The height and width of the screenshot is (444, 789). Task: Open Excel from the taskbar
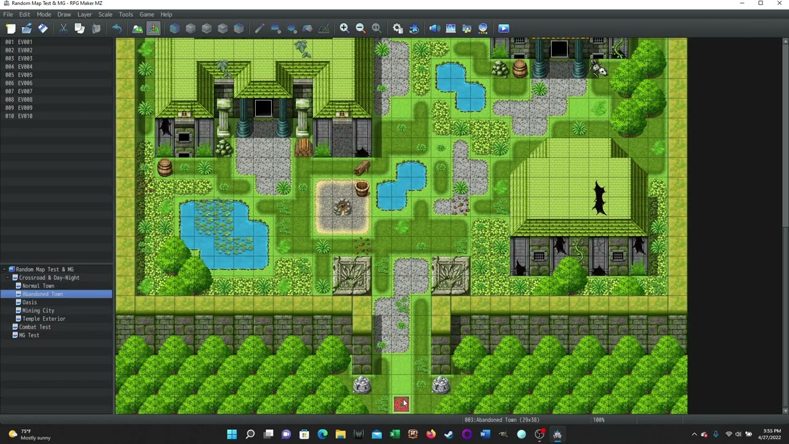point(395,435)
